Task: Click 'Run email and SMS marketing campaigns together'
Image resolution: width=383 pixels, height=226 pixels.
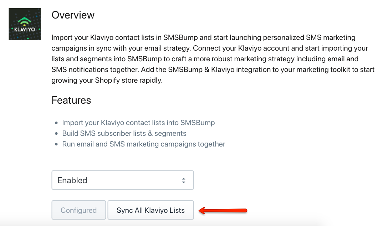Action: pyautogui.click(x=144, y=144)
